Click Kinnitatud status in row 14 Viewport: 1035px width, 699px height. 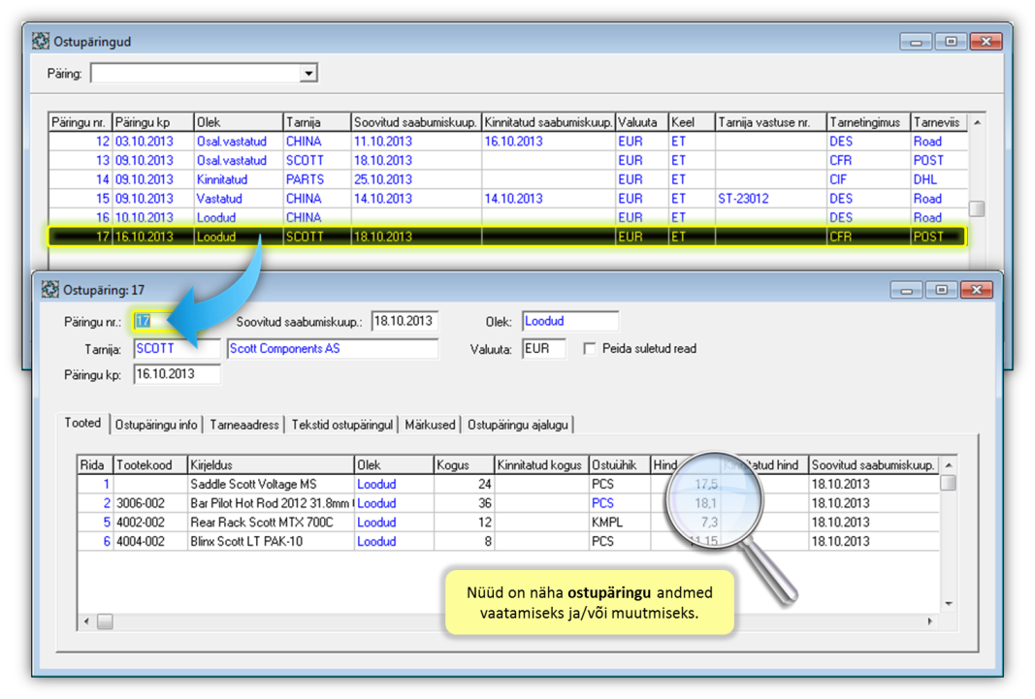pyautogui.click(x=222, y=179)
